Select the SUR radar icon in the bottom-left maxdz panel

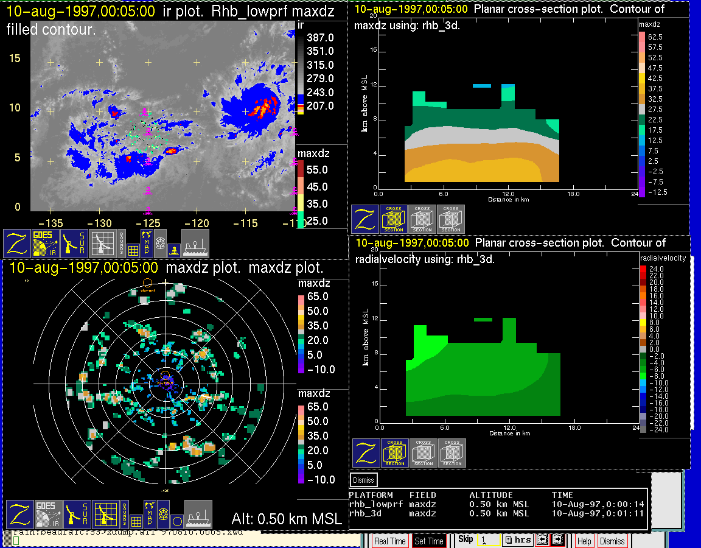coord(77,515)
